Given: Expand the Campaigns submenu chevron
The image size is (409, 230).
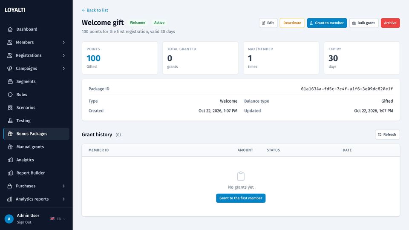Looking at the screenshot, I should [63, 68].
